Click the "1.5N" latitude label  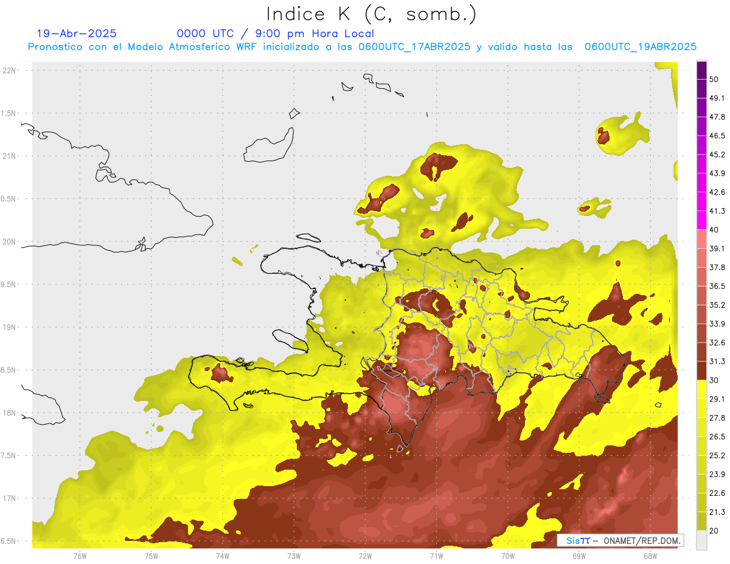point(9,114)
